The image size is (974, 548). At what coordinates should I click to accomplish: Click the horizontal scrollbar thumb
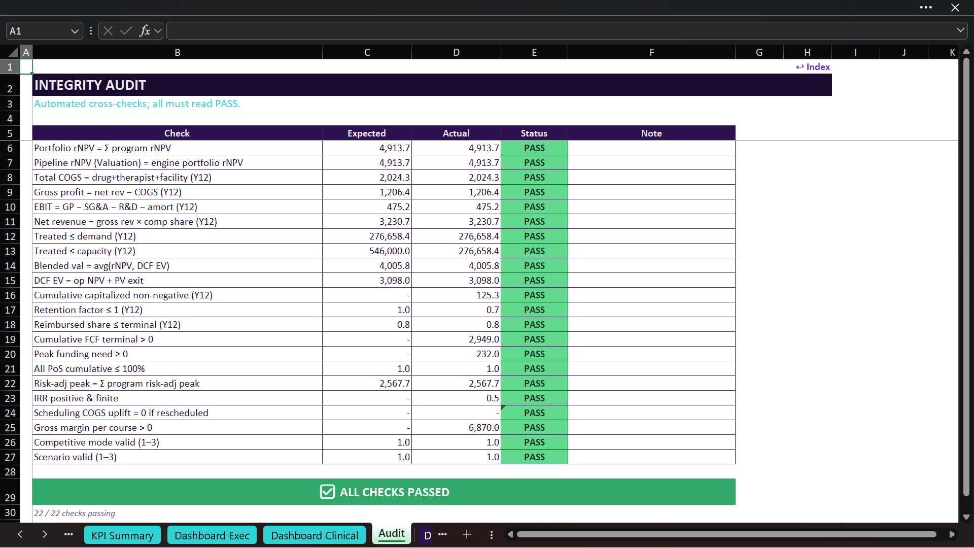coord(726,534)
